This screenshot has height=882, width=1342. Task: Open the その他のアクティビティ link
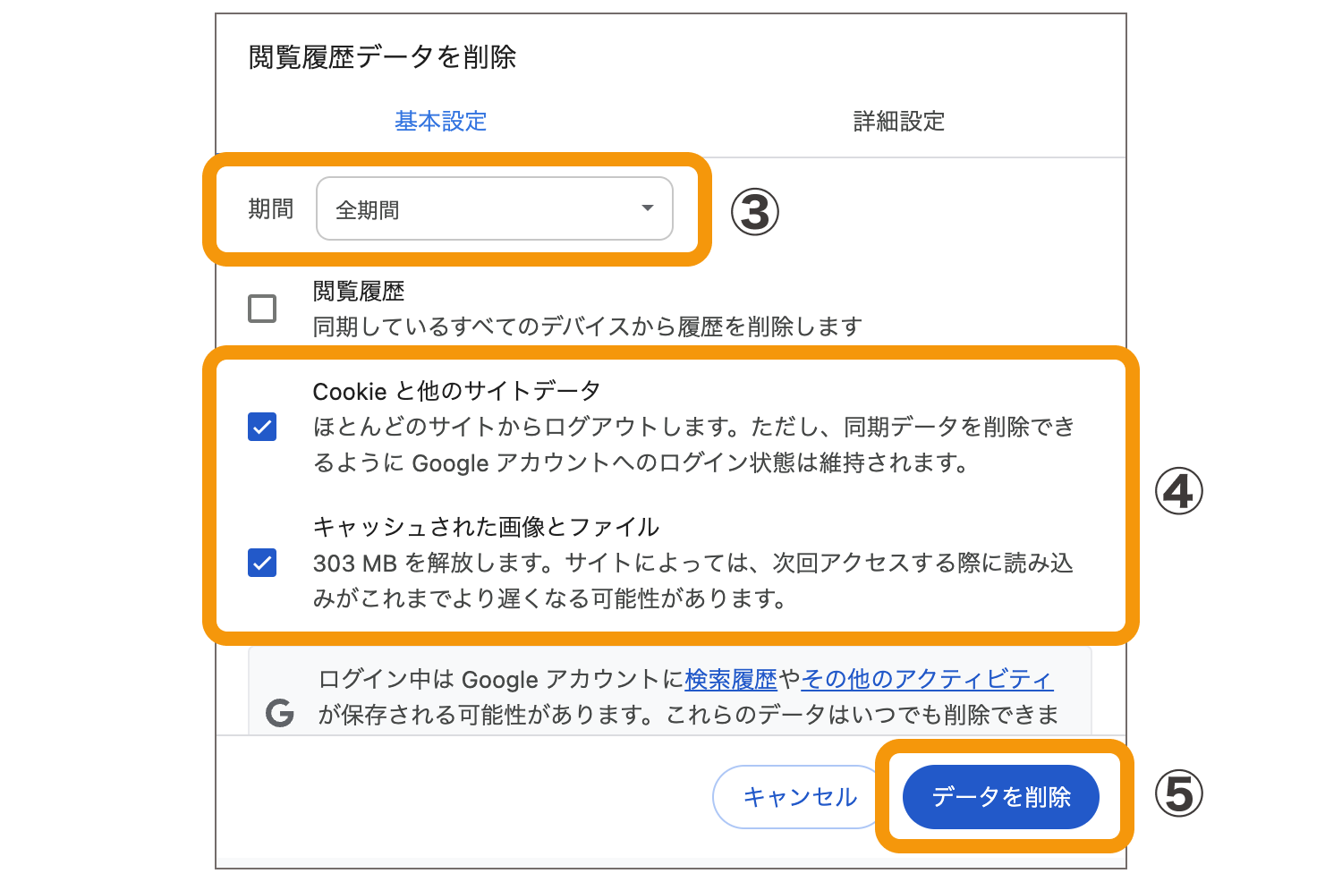(927, 680)
